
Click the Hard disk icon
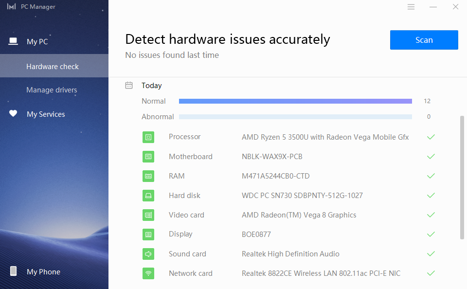(148, 196)
